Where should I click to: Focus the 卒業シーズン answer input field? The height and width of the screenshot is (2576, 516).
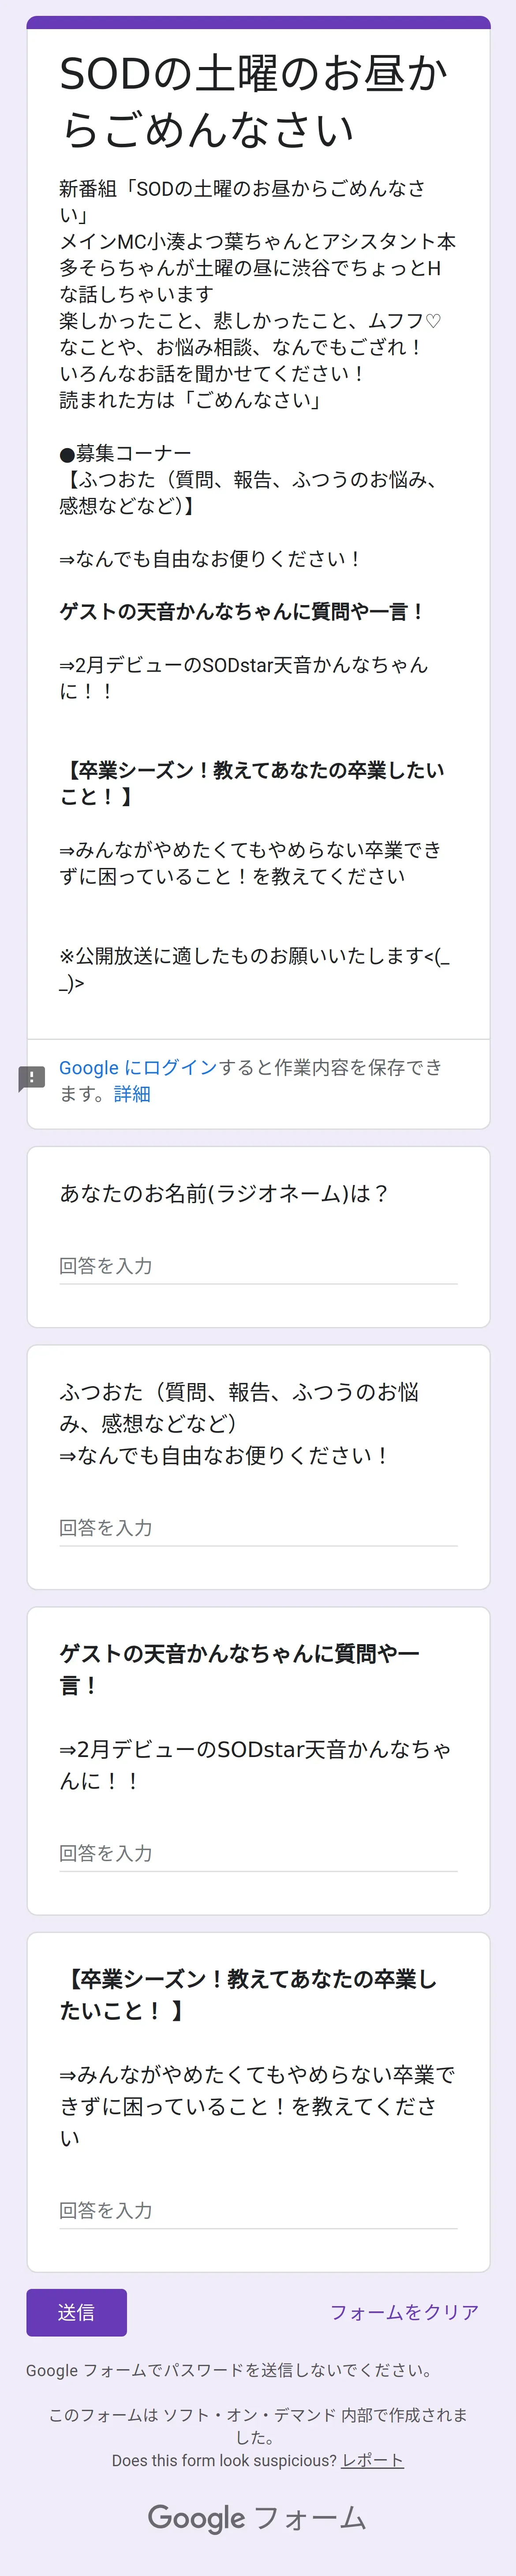[x=258, y=2210]
